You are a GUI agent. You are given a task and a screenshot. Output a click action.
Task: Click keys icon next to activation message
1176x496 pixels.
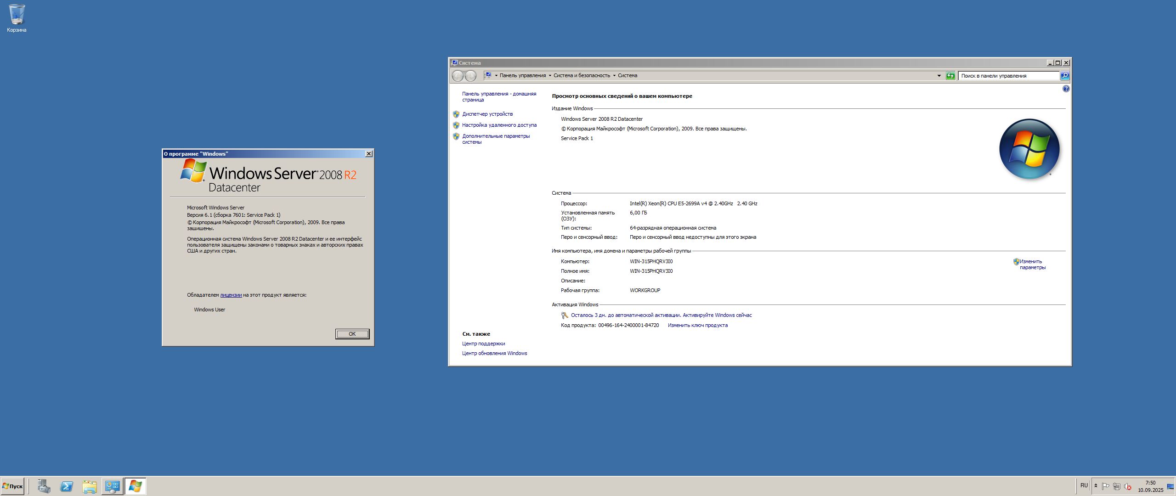click(x=565, y=316)
